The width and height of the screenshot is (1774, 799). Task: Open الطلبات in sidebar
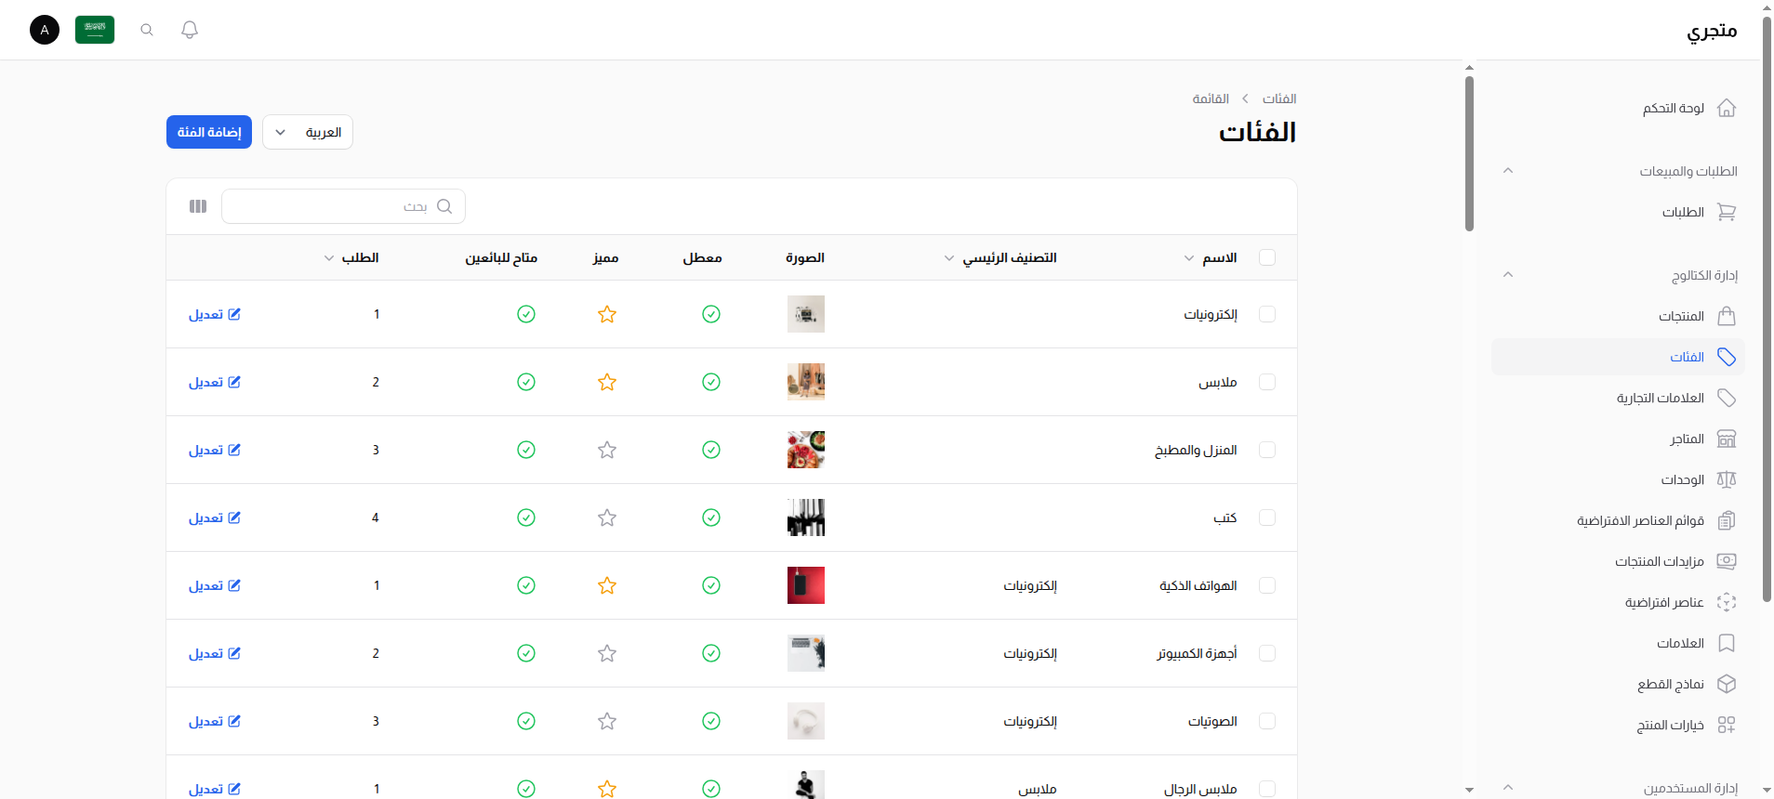[1618, 212]
